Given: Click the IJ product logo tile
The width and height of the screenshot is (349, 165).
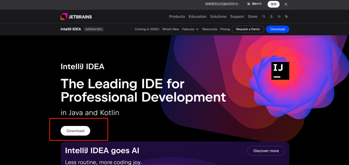Looking at the screenshot, I should (x=280, y=71).
